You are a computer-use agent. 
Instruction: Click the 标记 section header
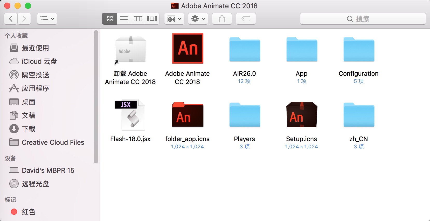[x=10, y=199]
